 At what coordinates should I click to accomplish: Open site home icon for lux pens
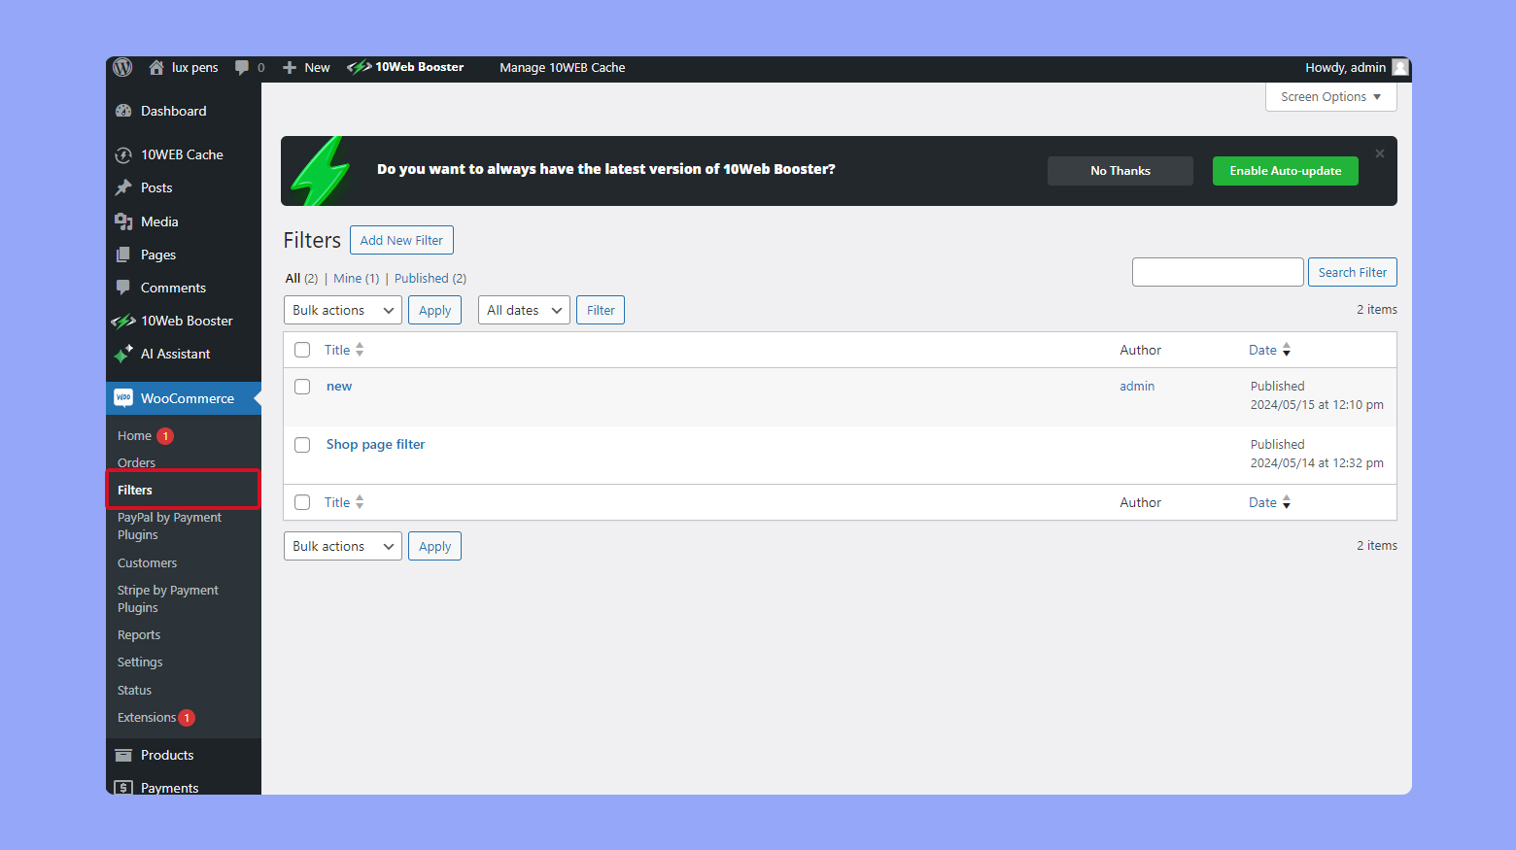[155, 67]
